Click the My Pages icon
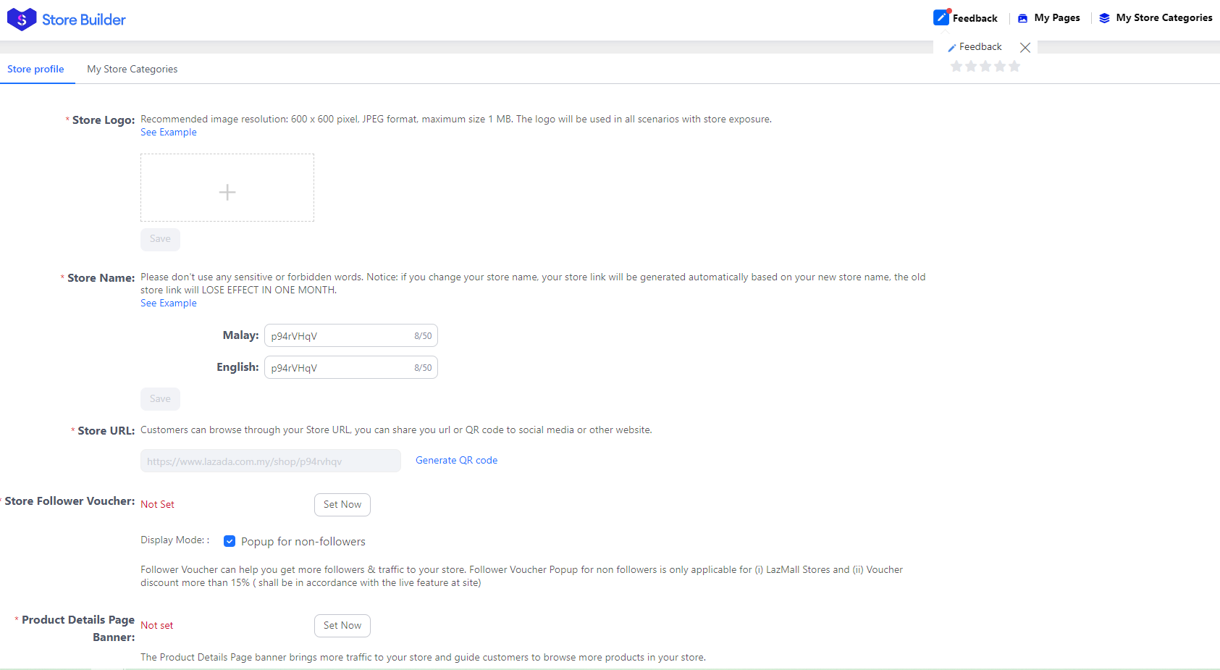The image size is (1220, 670). click(x=1022, y=17)
